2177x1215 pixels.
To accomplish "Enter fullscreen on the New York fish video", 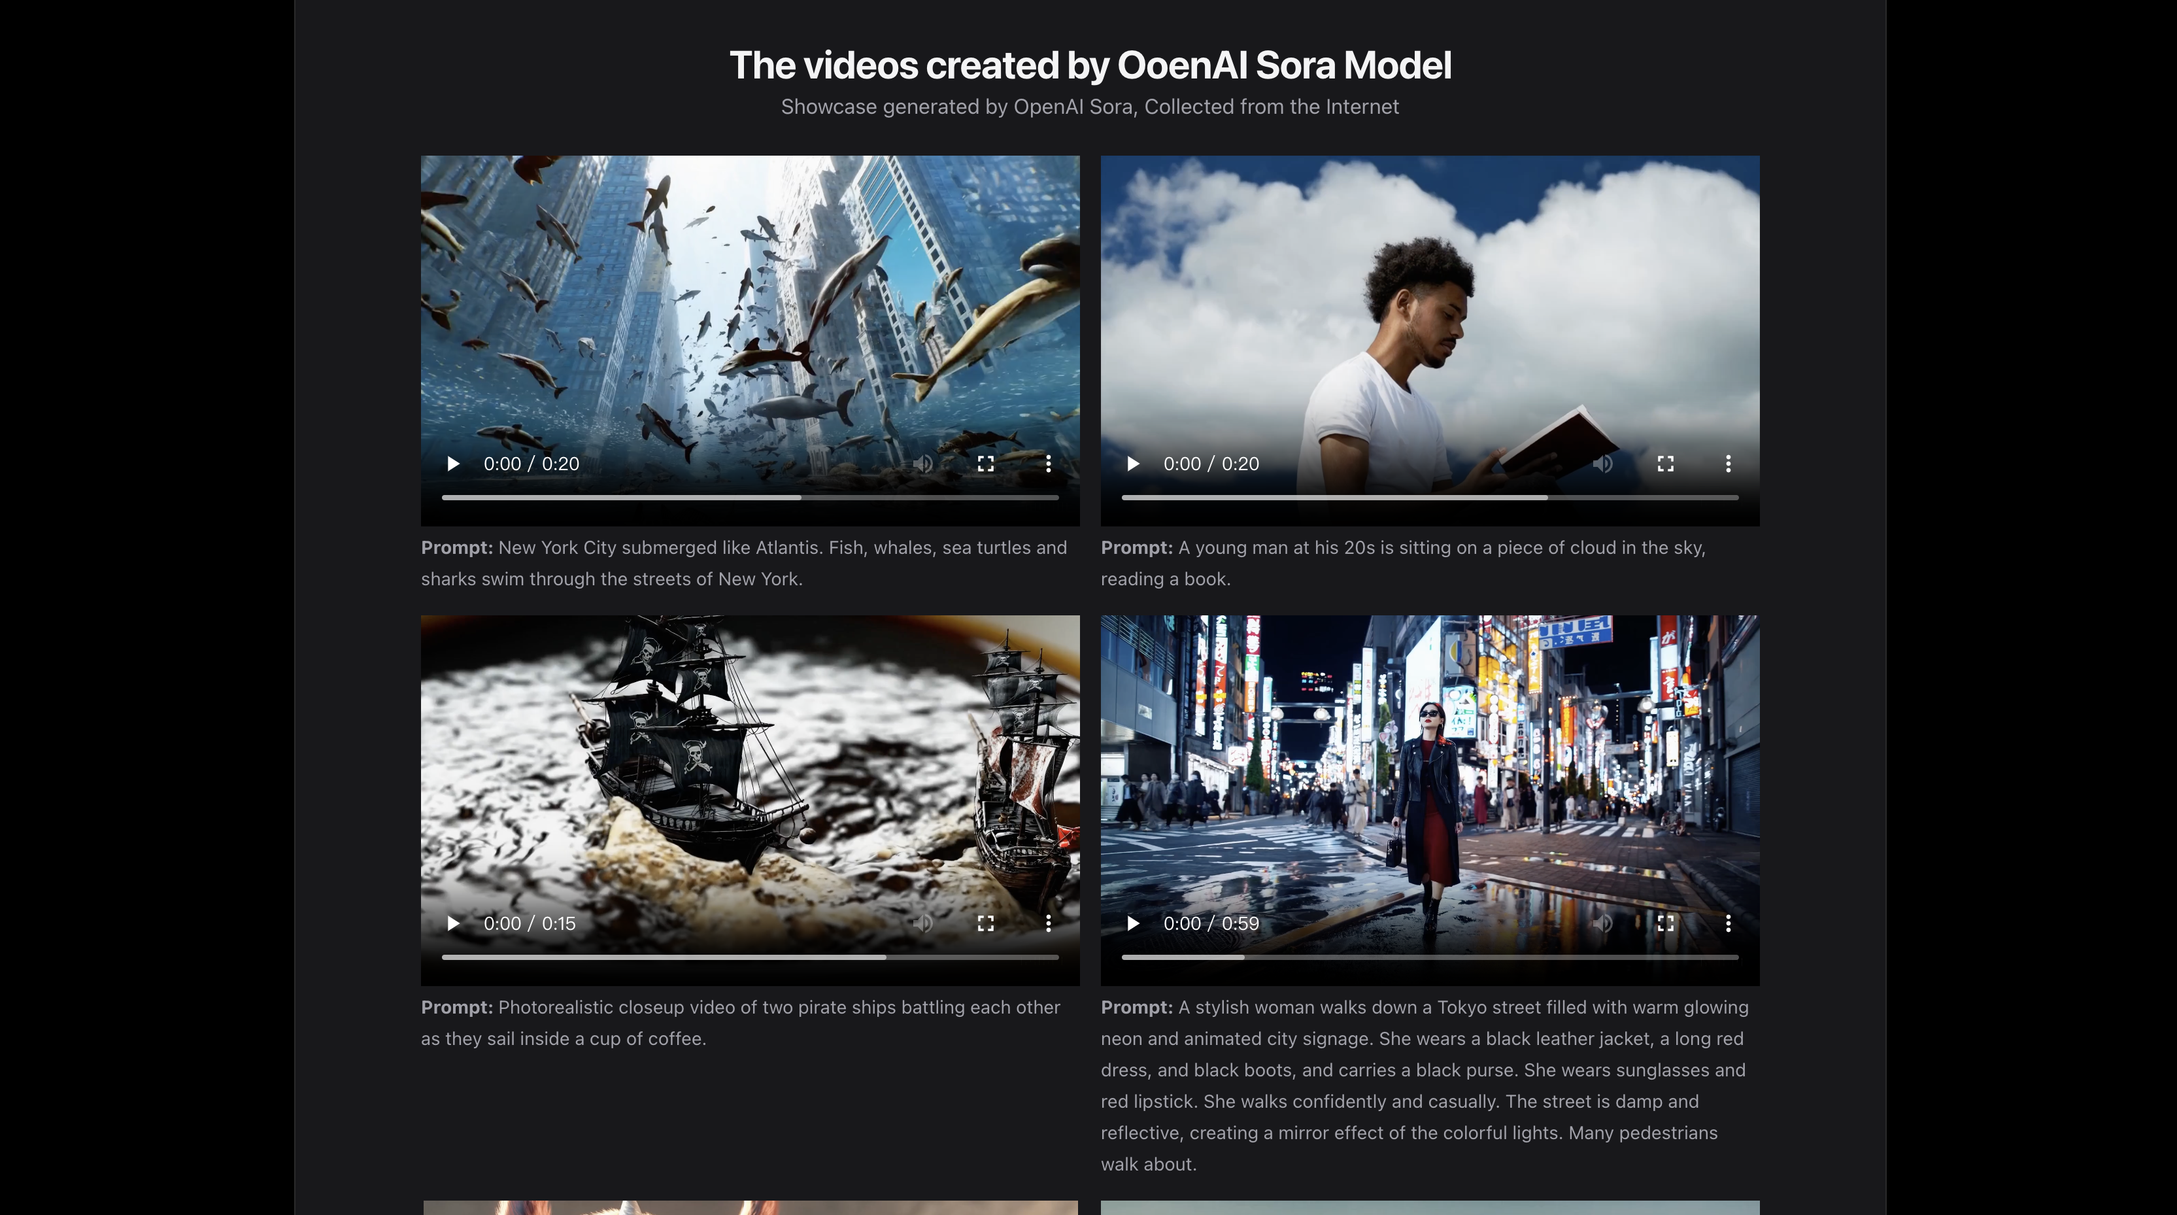I will coord(985,464).
